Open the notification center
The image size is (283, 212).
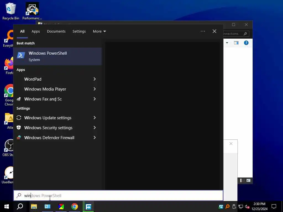tap(274, 206)
